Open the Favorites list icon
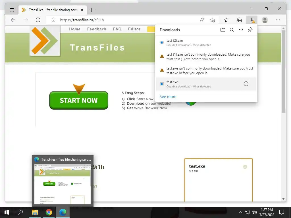 pyautogui.click(x=226, y=20)
